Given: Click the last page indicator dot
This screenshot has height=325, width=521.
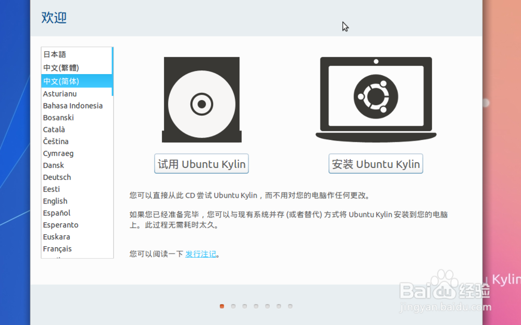Looking at the screenshot, I should pos(290,307).
